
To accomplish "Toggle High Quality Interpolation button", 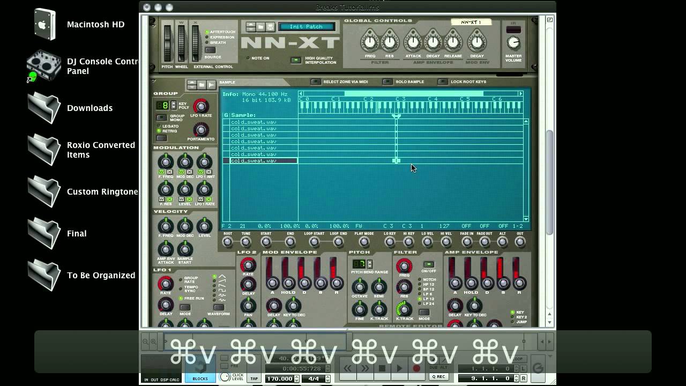I will coord(295,60).
